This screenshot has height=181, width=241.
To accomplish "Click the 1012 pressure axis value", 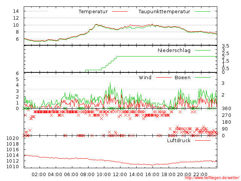I will pos(12,161).
